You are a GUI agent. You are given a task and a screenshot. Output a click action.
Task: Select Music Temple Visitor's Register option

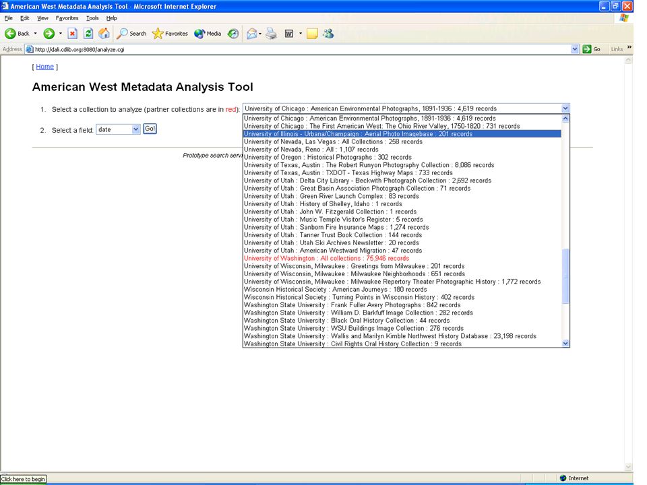coord(402,220)
